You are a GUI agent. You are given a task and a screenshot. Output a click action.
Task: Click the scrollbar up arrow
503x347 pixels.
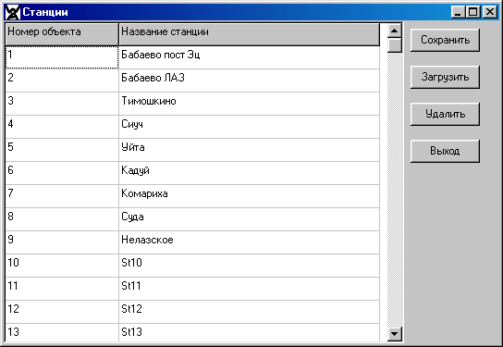(x=395, y=31)
